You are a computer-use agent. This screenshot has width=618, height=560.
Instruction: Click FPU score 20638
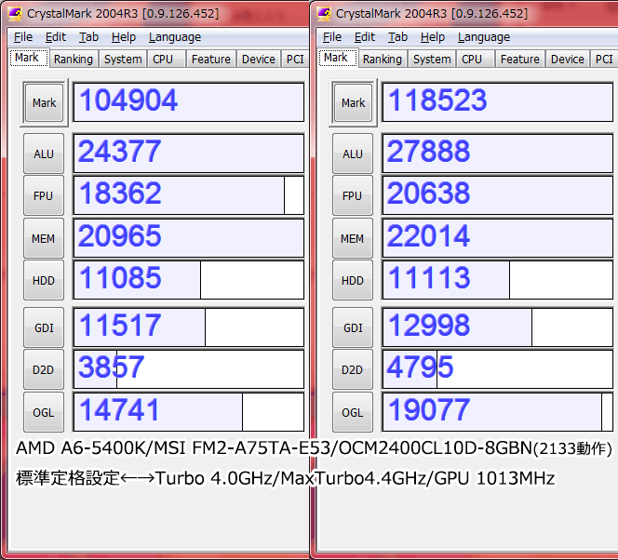(498, 195)
